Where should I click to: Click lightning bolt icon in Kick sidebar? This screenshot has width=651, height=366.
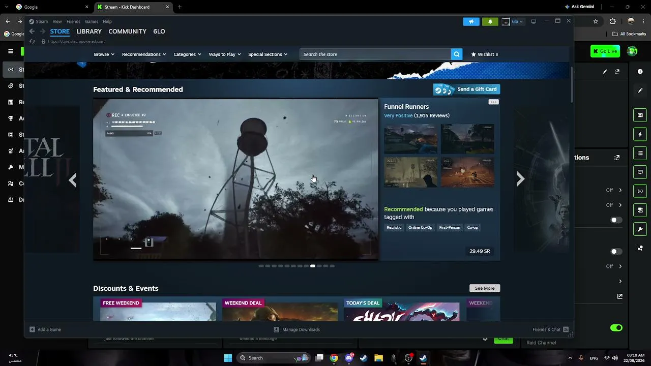(640, 134)
